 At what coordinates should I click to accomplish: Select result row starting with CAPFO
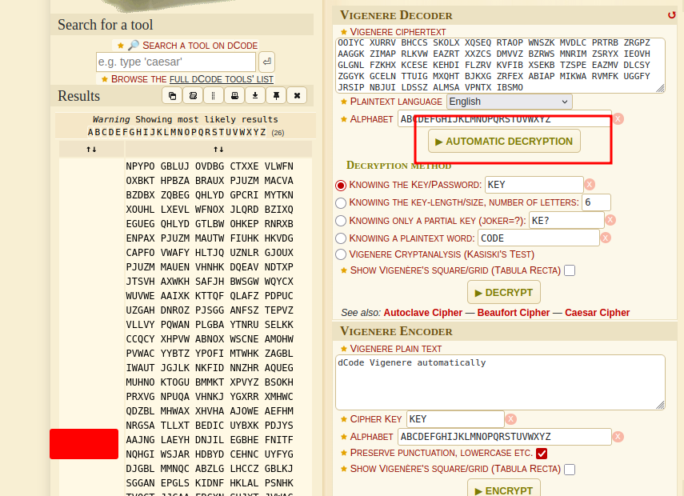click(x=210, y=253)
